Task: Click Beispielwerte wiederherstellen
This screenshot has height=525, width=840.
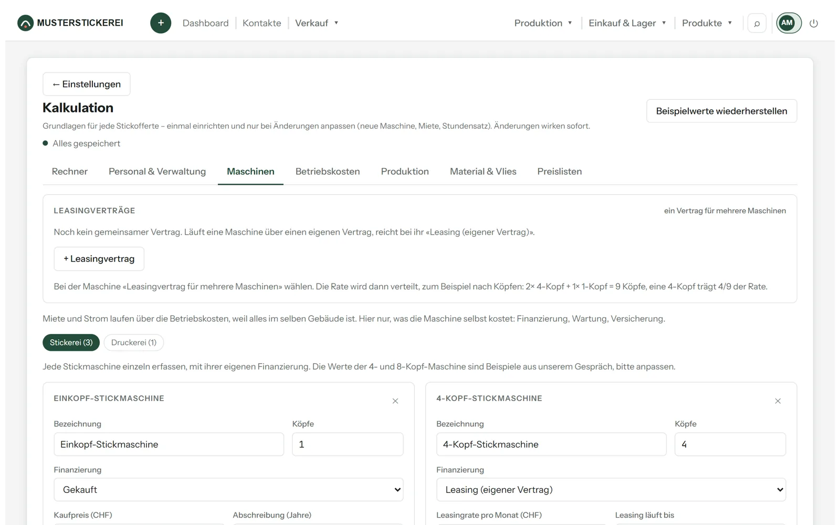Action: click(x=721, y=111)
